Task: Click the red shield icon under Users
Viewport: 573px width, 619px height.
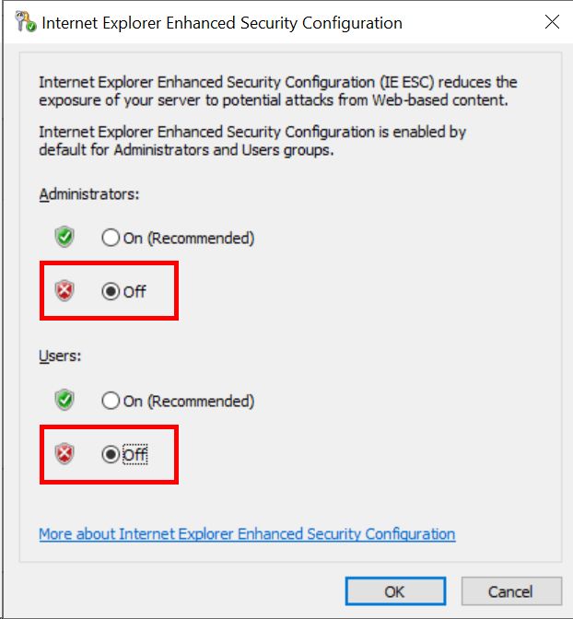Action: coord(64,454)
